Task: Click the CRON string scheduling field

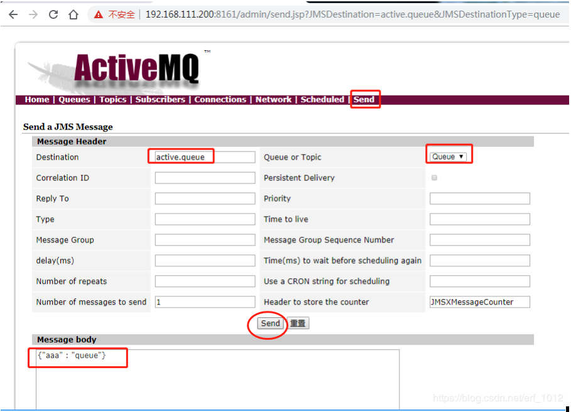Action: pos(479,281)
